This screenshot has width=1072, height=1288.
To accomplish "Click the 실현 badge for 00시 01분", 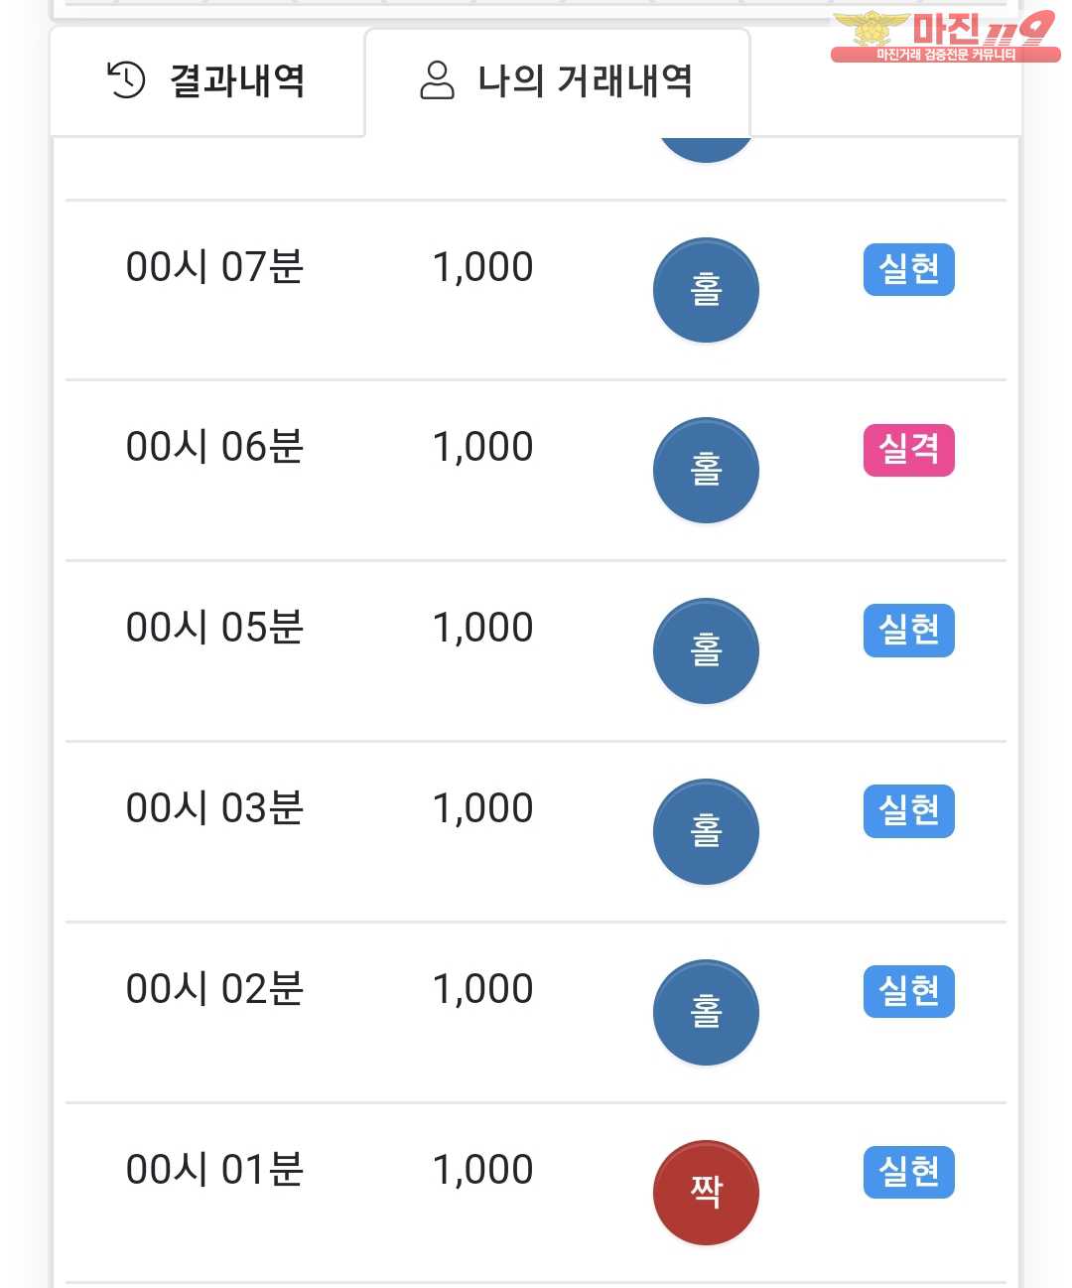I will (x=908, y=1172).
